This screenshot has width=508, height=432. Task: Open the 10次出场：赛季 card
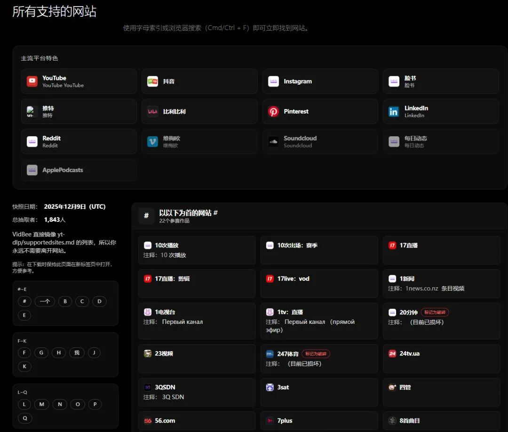click(x=319, y=250)
